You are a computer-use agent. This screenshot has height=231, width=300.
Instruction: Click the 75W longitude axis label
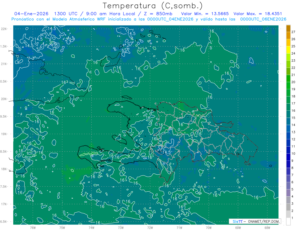62,228
